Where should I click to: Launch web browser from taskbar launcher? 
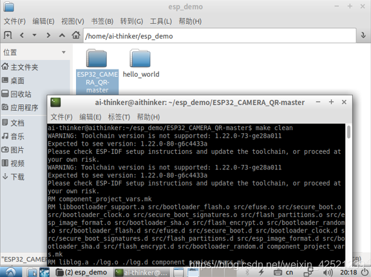click(x=44, y=272)
